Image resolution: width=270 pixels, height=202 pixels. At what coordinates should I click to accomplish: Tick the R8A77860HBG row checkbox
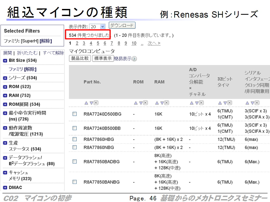coord(75,139)
